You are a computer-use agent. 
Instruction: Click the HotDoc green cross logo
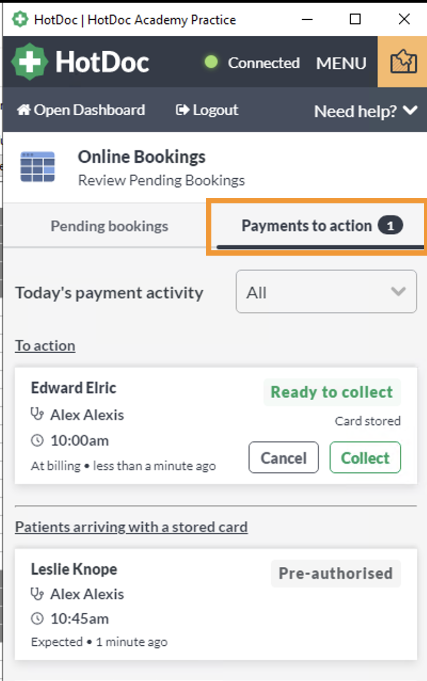tap(30, 62)
